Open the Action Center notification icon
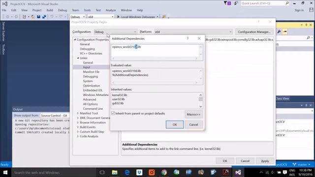Image resolution: width=315 pixels, height=177 pixels. pyautogui.click(x=285, y=173)
